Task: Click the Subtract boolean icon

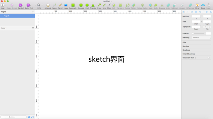Action: (x=175, y=5)
